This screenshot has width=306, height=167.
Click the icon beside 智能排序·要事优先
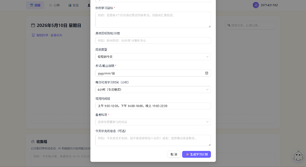(x=33, y=35)
